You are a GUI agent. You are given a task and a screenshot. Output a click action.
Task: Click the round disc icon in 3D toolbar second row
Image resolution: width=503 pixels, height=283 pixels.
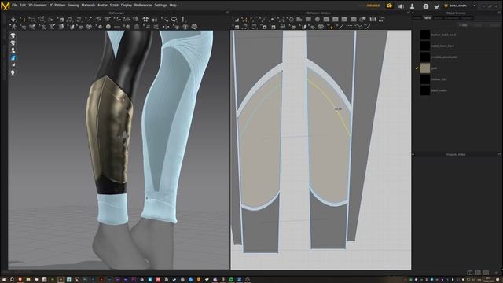108,27
